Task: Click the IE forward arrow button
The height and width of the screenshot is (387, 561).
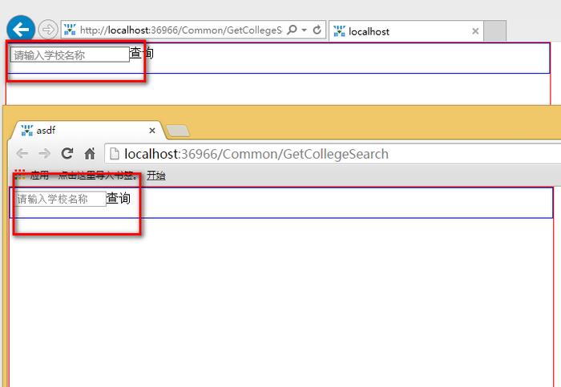Action: (48, 30)
